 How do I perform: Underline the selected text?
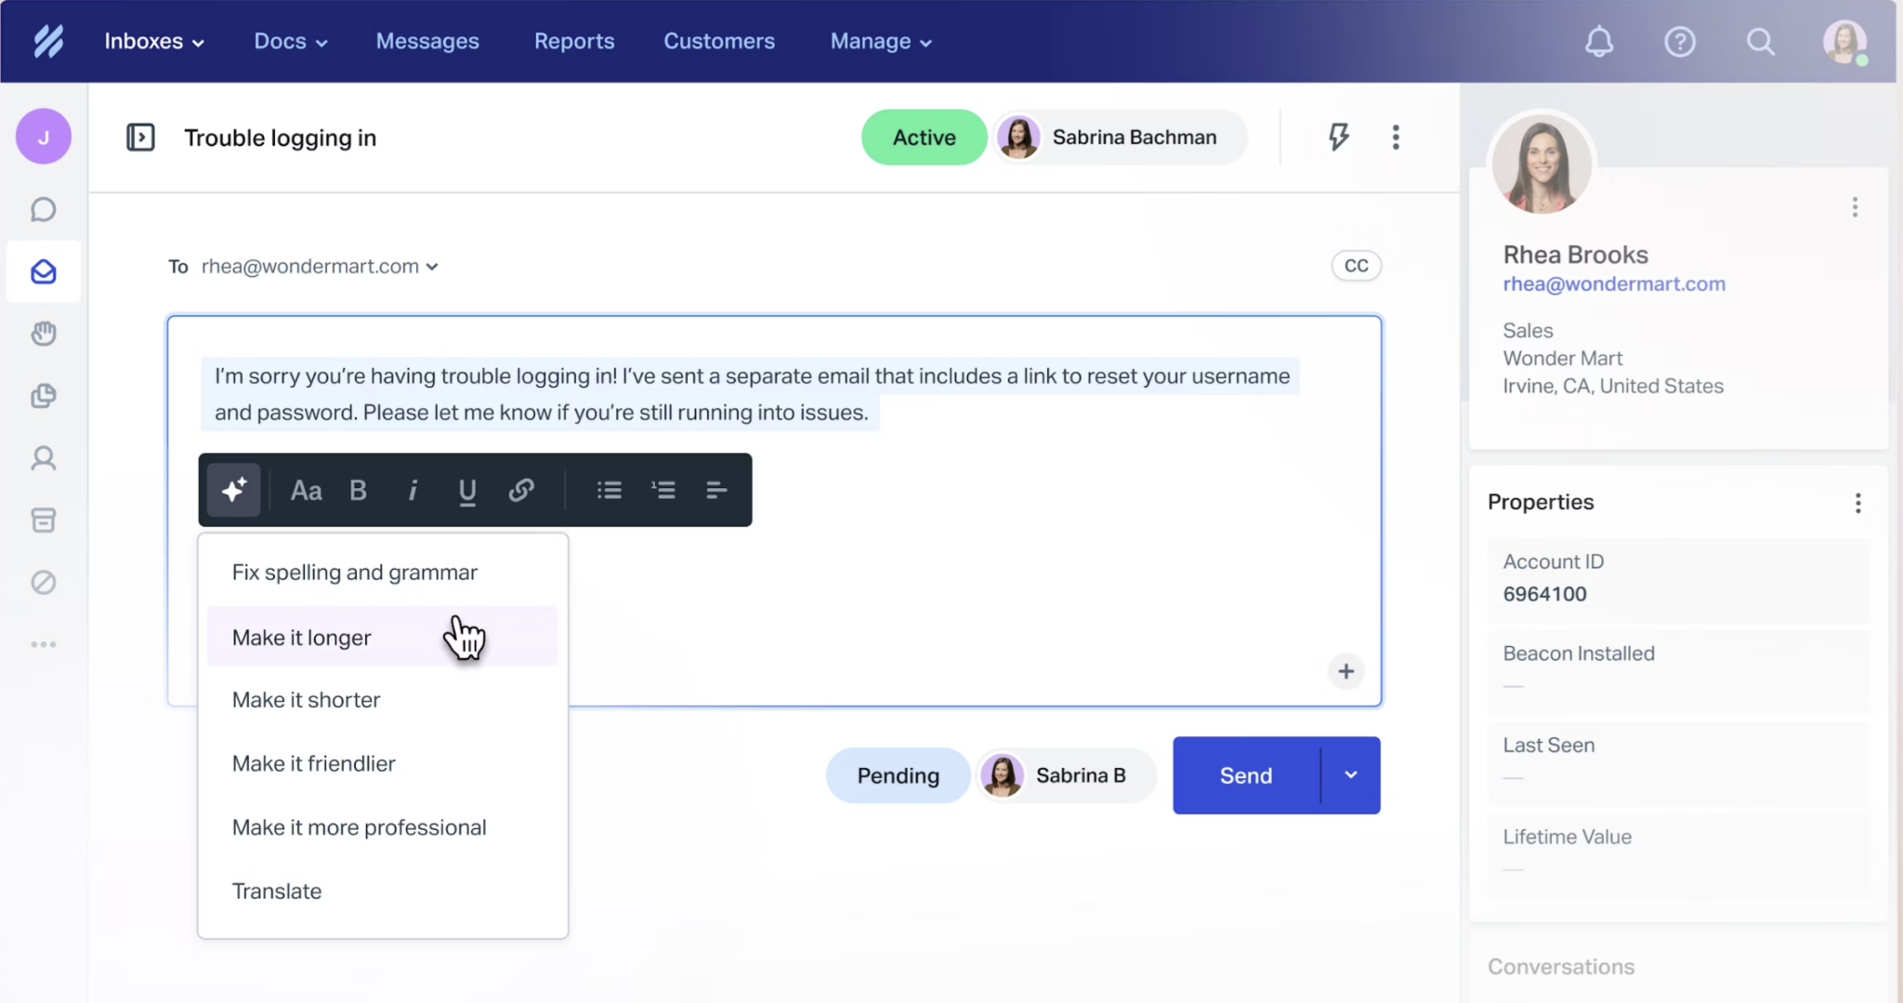(x=466, y=490)
